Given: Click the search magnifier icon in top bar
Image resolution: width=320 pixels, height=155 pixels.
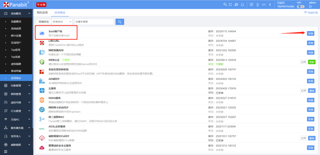Looking at the screenshot, I should click(225, 4).
